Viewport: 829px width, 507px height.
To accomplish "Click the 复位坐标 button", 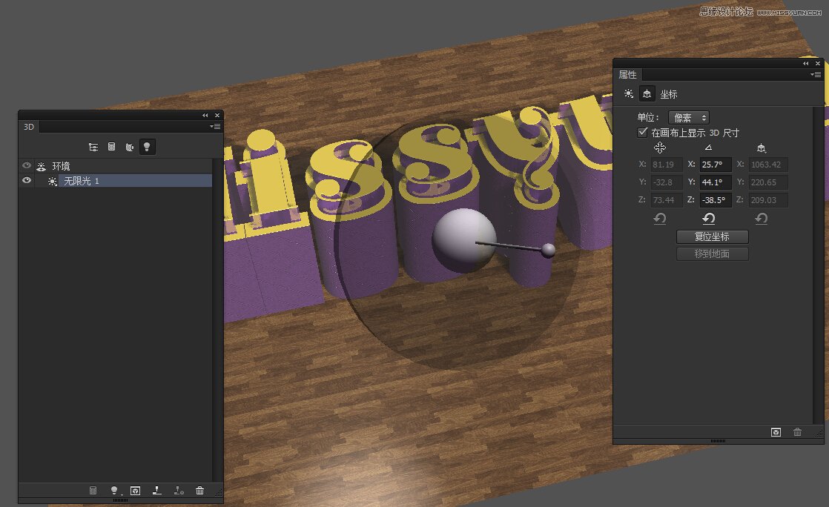I will 712,236.
